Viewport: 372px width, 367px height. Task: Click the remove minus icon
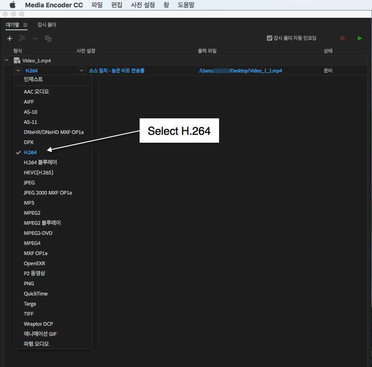click(35, 39)
